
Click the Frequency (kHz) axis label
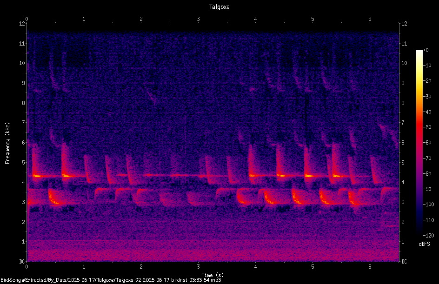point(7,143)
